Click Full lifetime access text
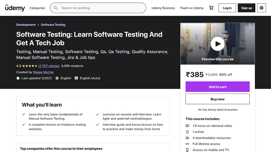 206,144
